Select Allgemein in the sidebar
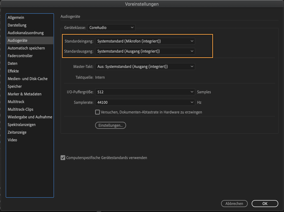Image resolution: width=284 pixels, height=212 pixels. click(x=16, y=18)
